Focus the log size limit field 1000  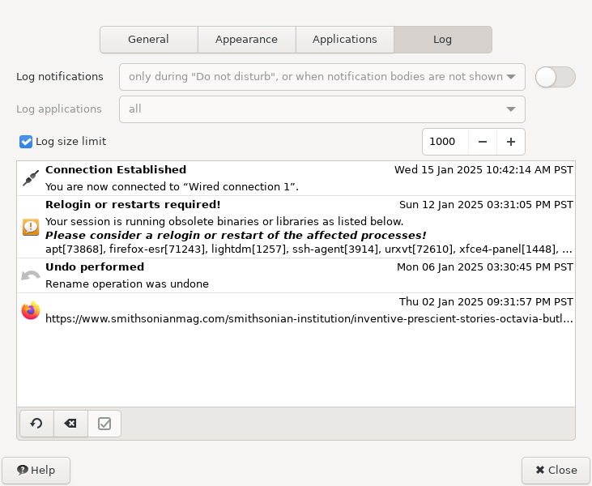click(445, 142)
